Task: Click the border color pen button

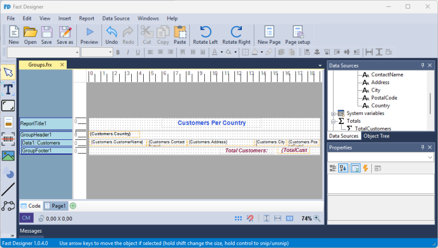Action: coord(255,52)
